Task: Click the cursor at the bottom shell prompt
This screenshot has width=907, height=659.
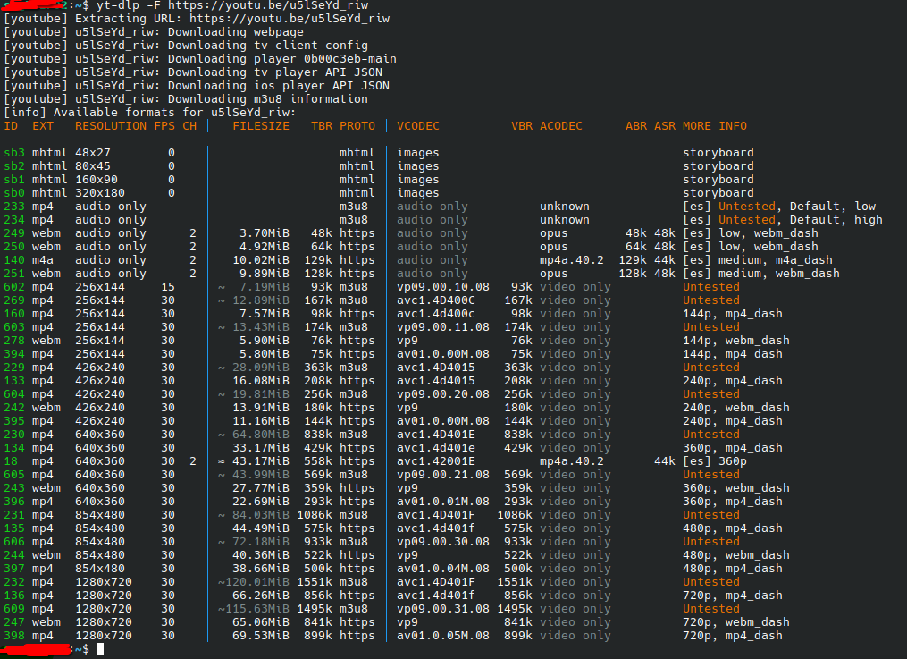Action: tap(101, 649)
